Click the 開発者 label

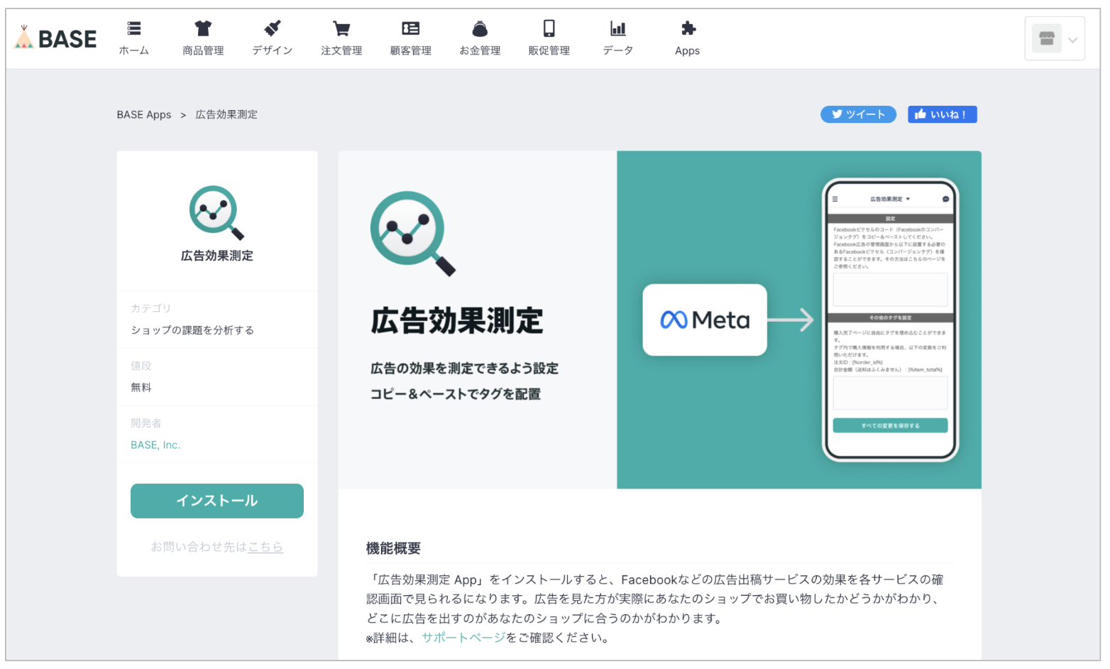[x=146, y=423]
